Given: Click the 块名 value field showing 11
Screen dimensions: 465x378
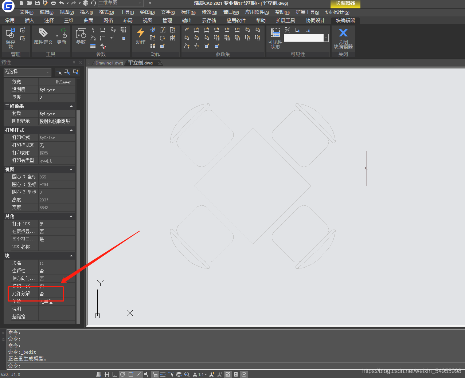Looking at the screenshot, I should click(56, 263).
